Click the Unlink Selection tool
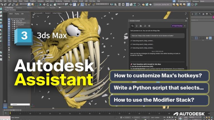214x120 pixels. pyautogui.click(x=13, y=4)
